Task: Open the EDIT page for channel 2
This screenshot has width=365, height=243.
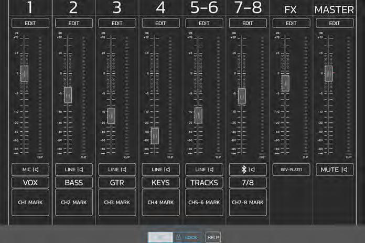Action: tap(74, 23)
